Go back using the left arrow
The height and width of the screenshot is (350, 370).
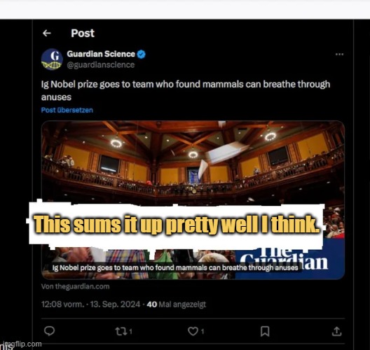coord(47,33)
